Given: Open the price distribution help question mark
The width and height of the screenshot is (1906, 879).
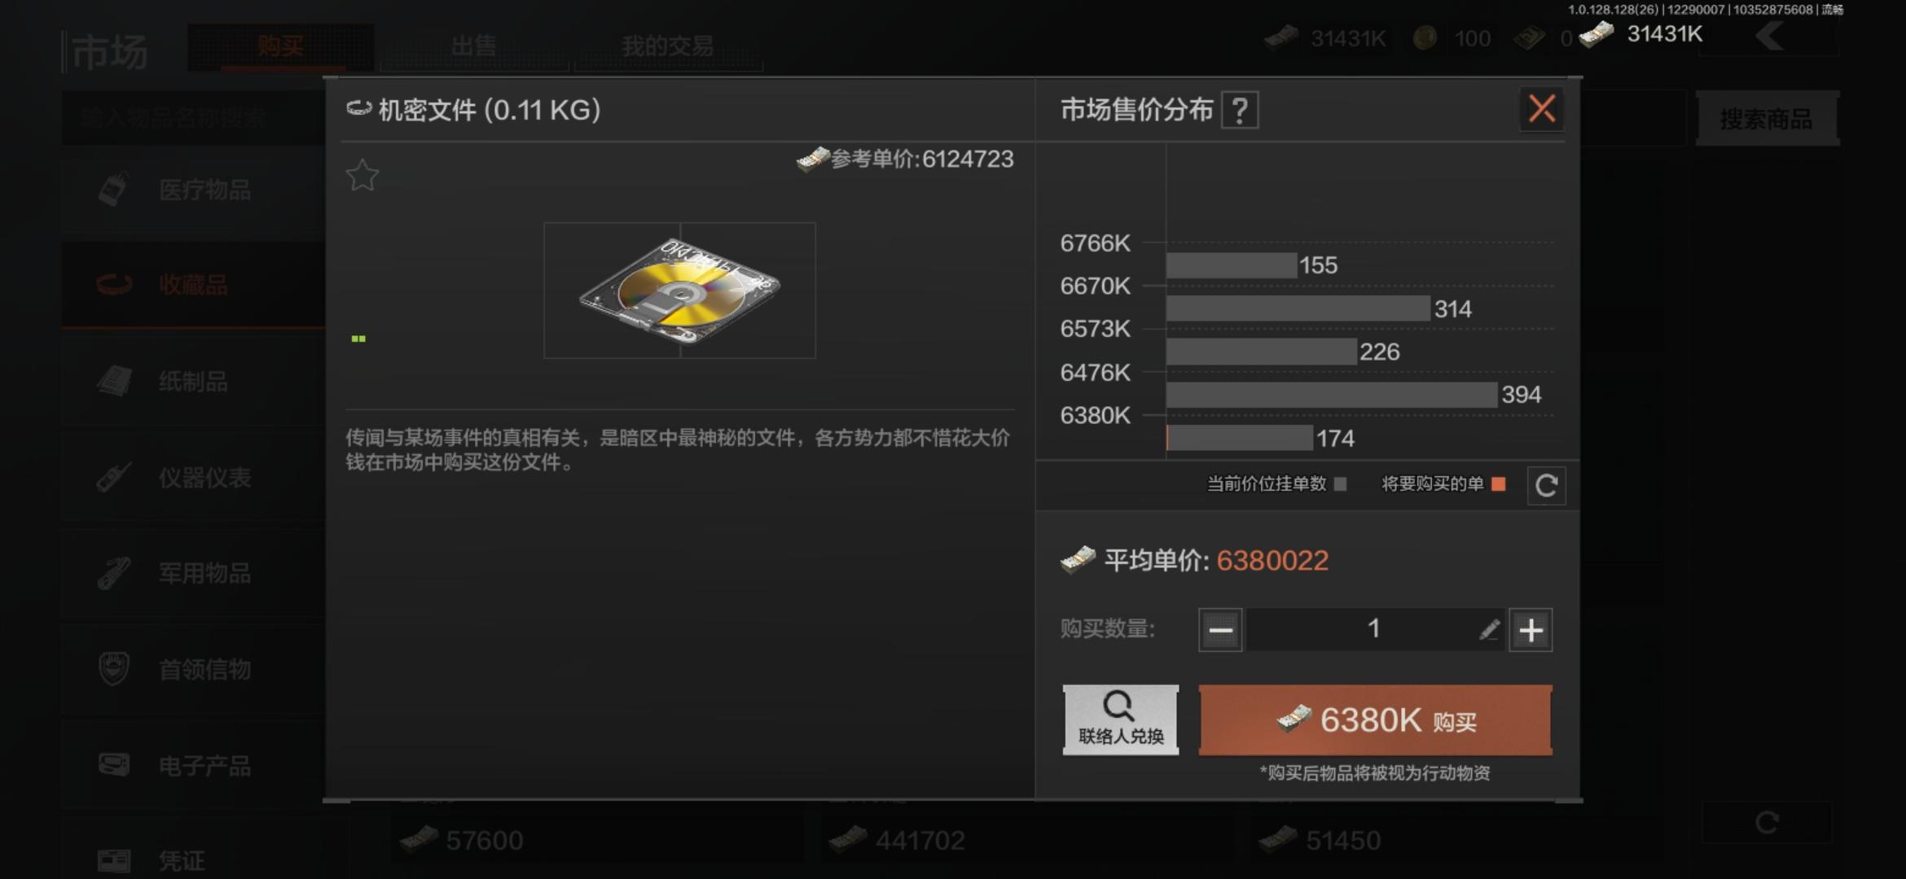Looking at the screenshot, I should (x=1240, y=110).
